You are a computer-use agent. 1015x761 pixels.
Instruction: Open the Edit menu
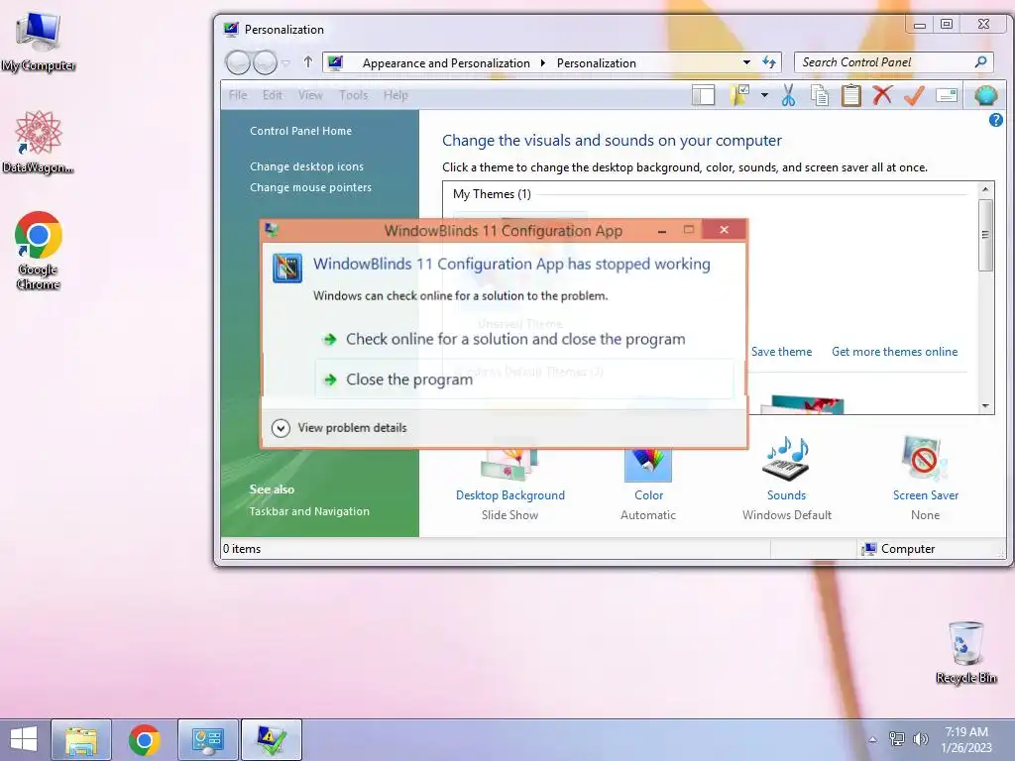[x=272, y=95]
